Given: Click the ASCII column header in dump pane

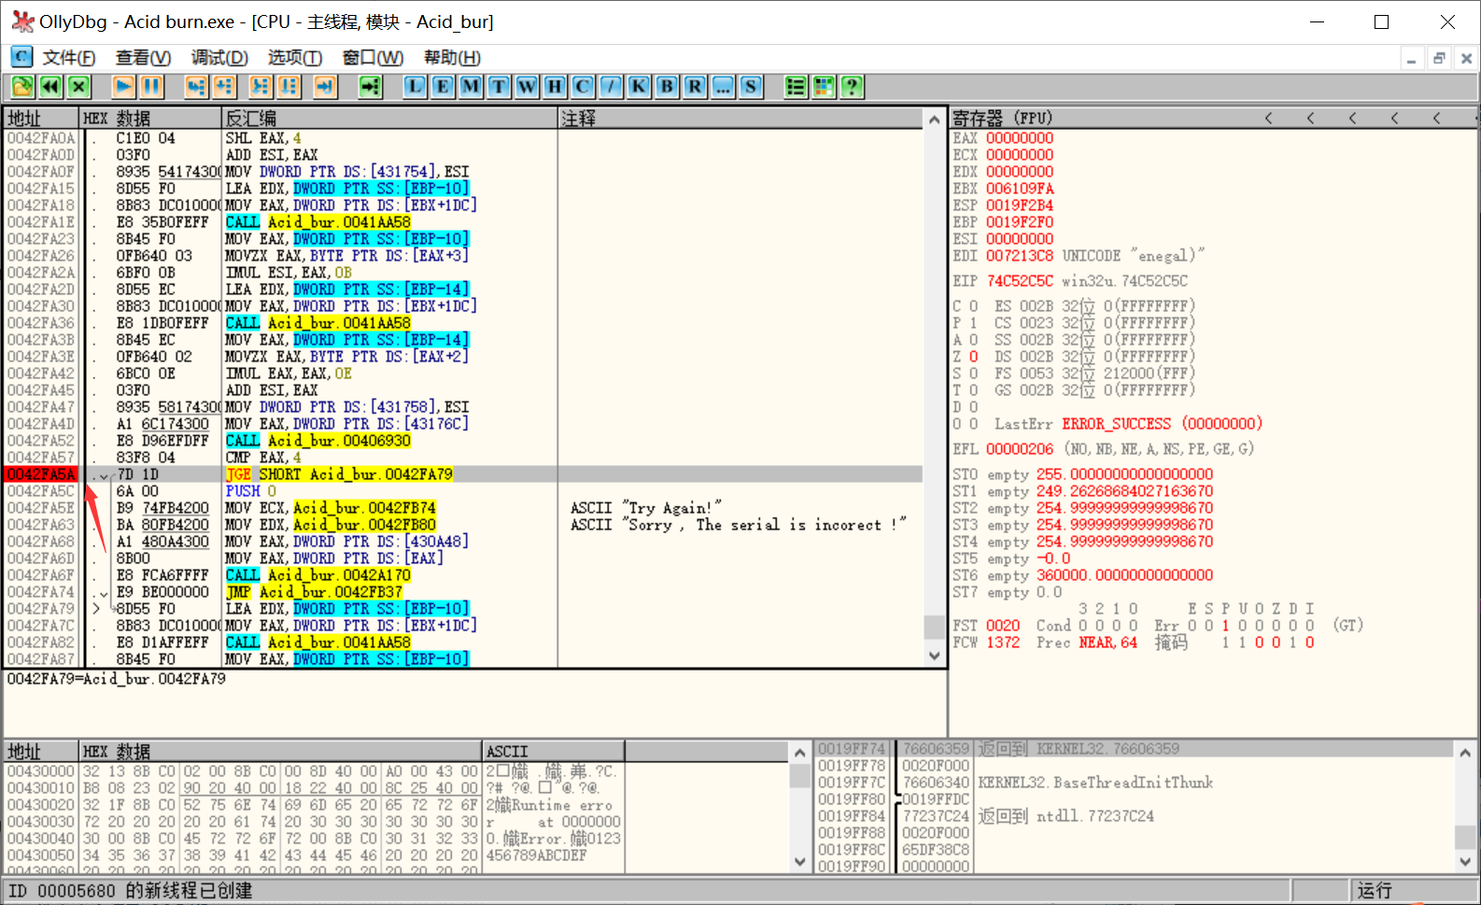Looking at the screenshot, I should (553, 752).
